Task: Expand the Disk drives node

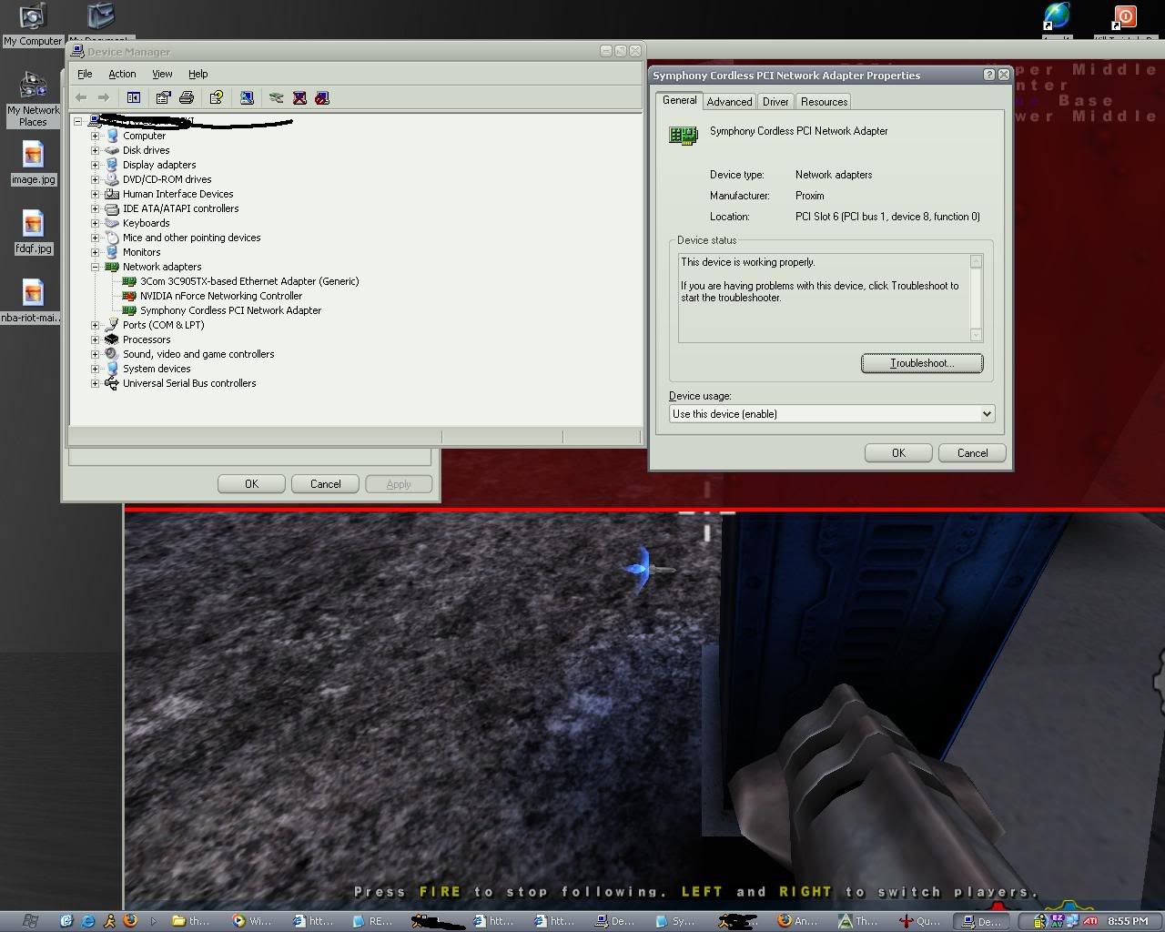Action: point(95,150)
